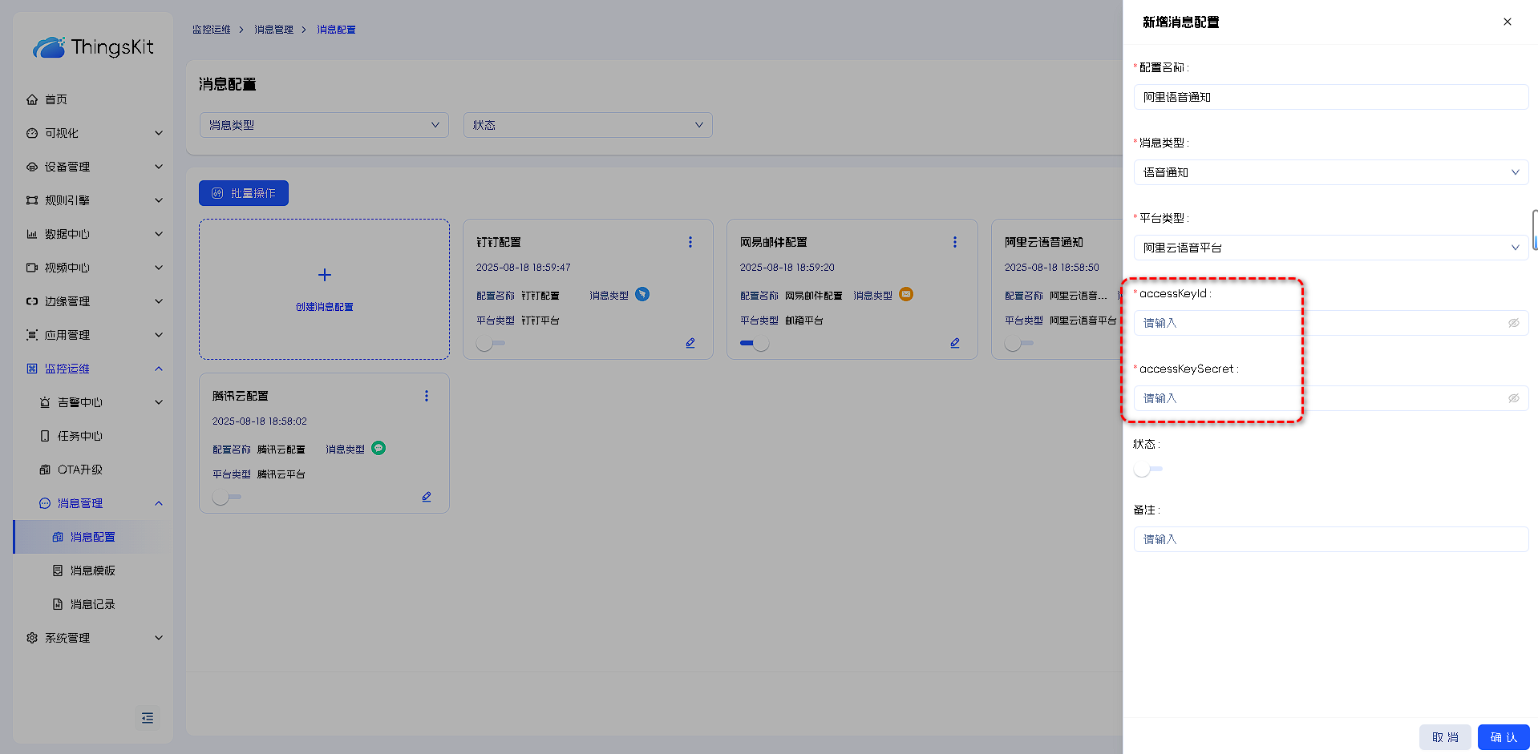Toggle the 网易邮件配置 status switch

tap(754, 344)
